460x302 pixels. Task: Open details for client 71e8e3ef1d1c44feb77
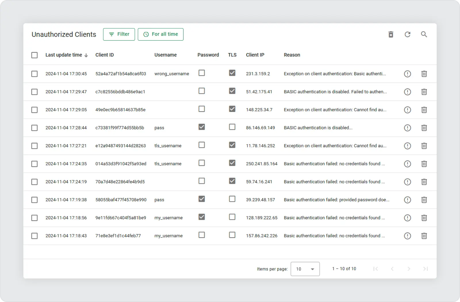(x=407, y=236)
